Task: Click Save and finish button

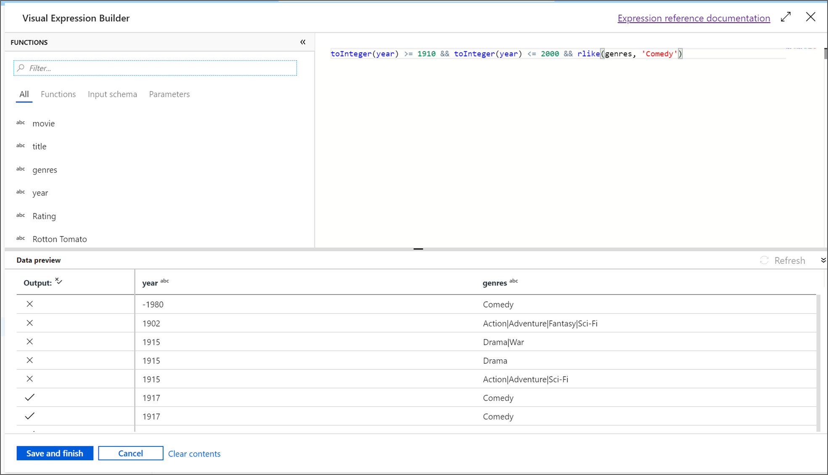Action: pyautogui.click(x=55, y=453)
